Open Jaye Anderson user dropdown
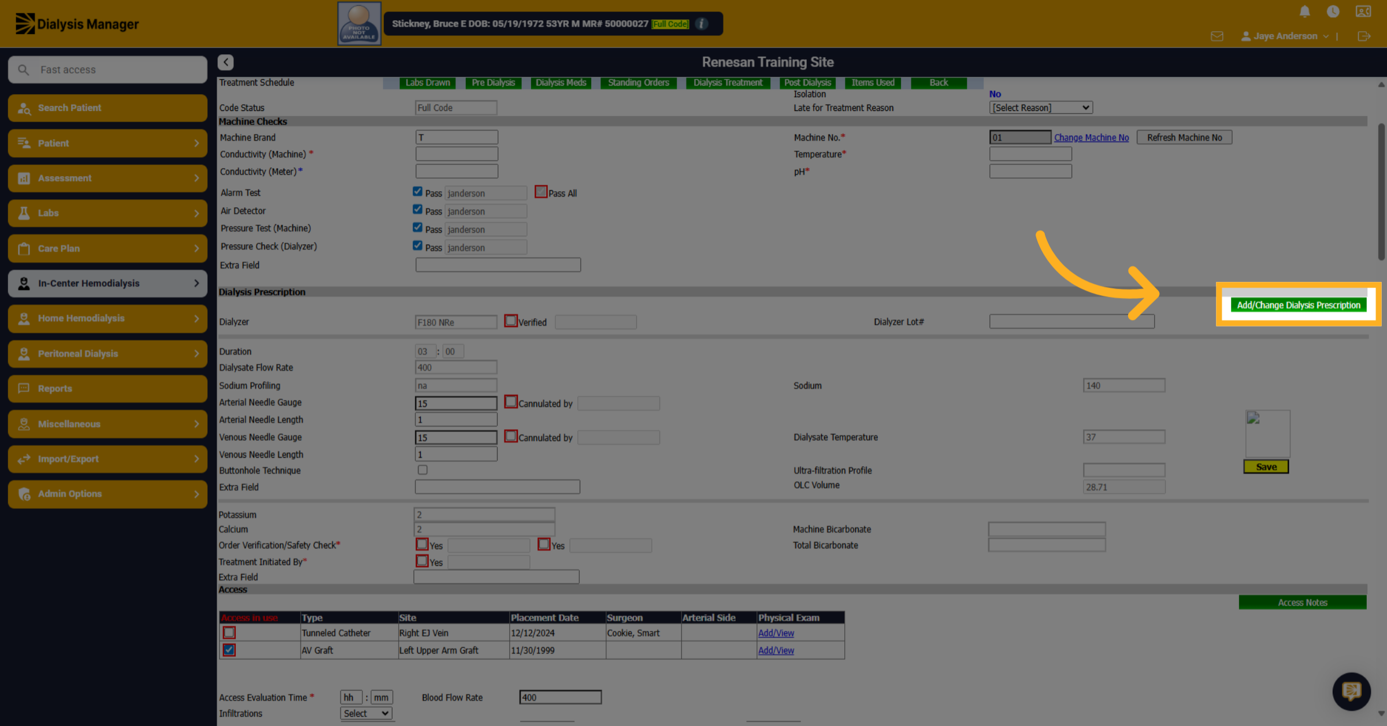Image resolution: width=1387 pixels, height=726 pixels. (1284, 36)
